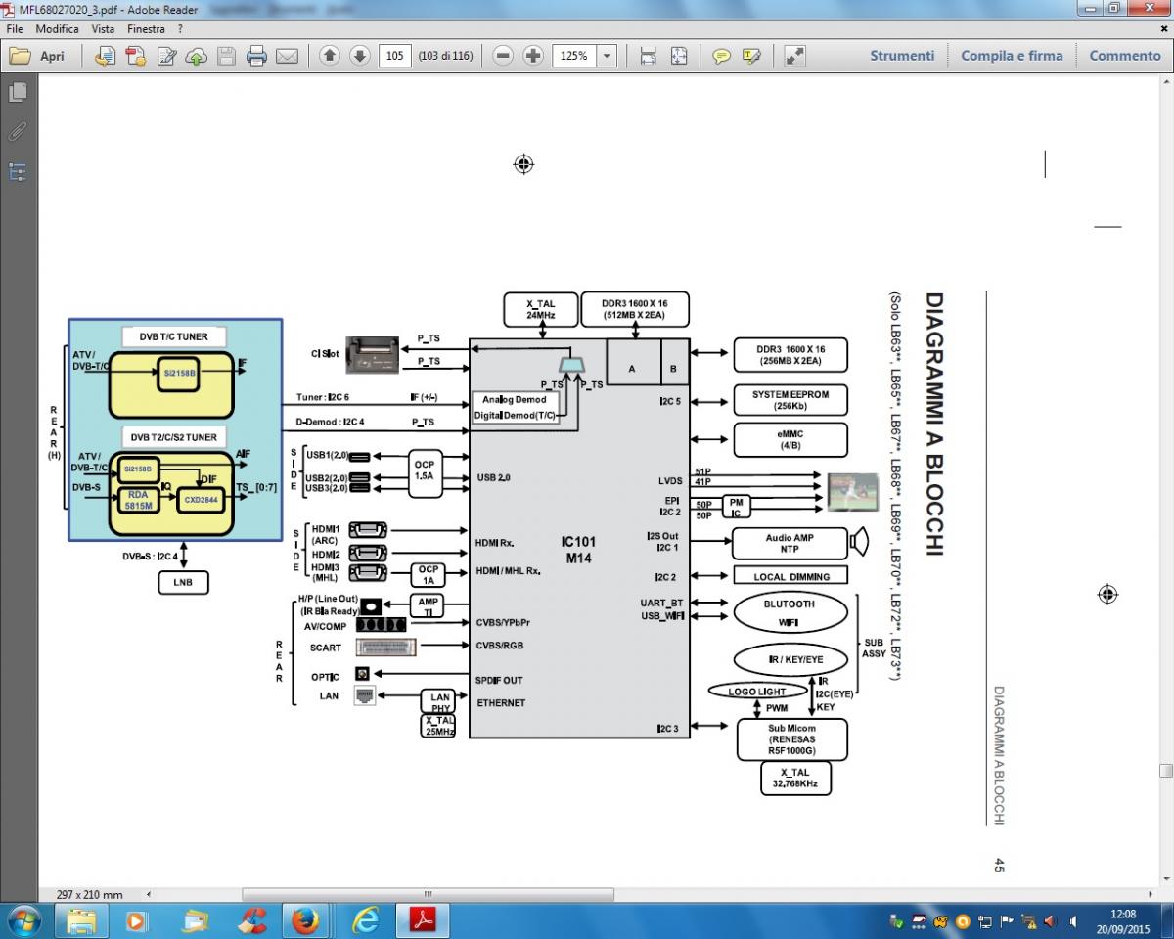Click the page size 297 x 210 mm label

[x=90, y=894]
